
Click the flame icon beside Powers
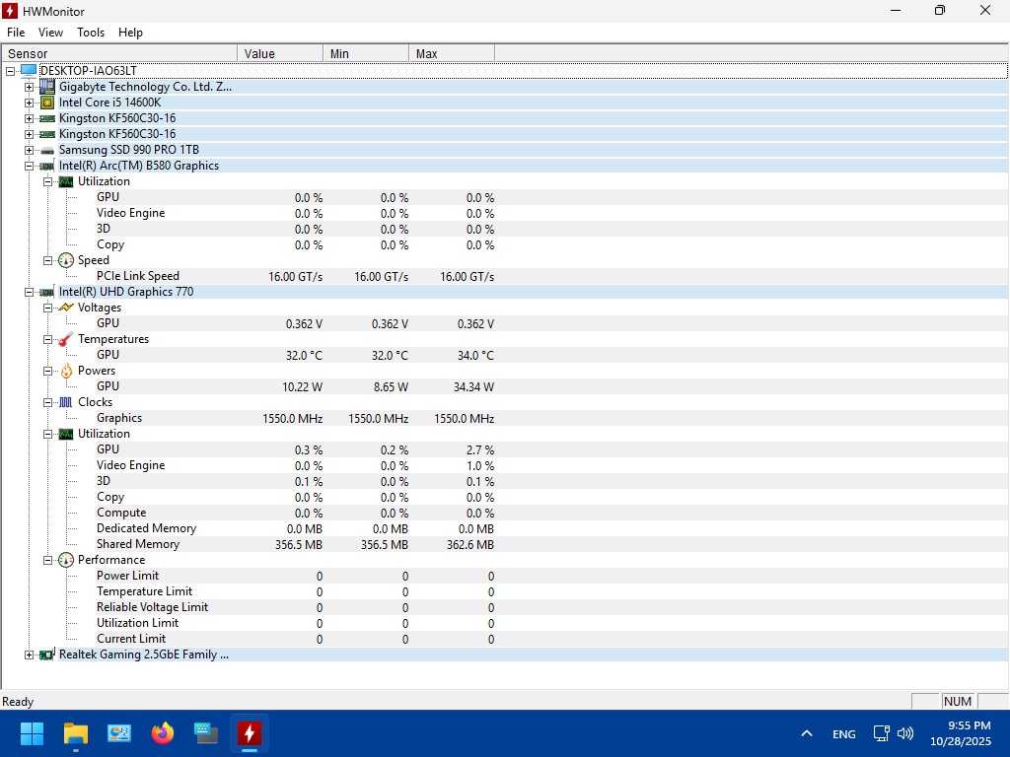[66, 371]
